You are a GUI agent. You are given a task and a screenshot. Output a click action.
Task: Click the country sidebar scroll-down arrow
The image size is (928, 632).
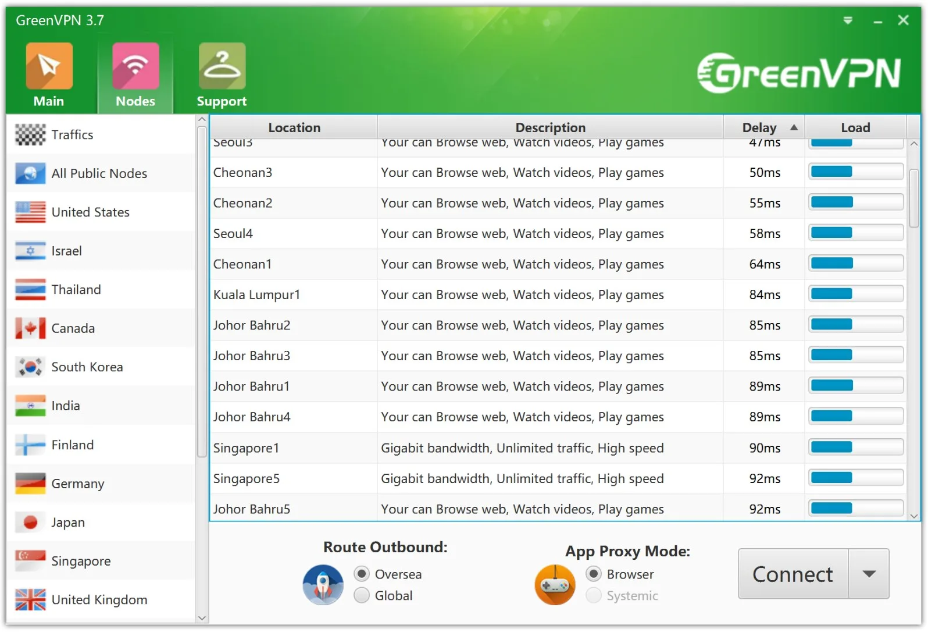[x=202, y=618]
